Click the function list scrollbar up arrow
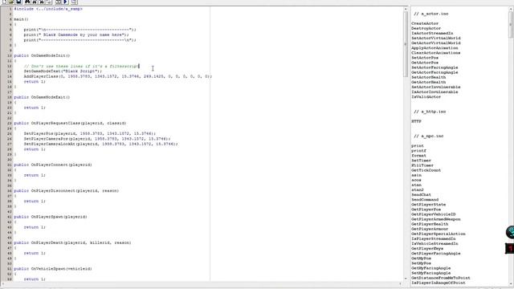This screenshot has height=289, width=514. pos(511,10)
